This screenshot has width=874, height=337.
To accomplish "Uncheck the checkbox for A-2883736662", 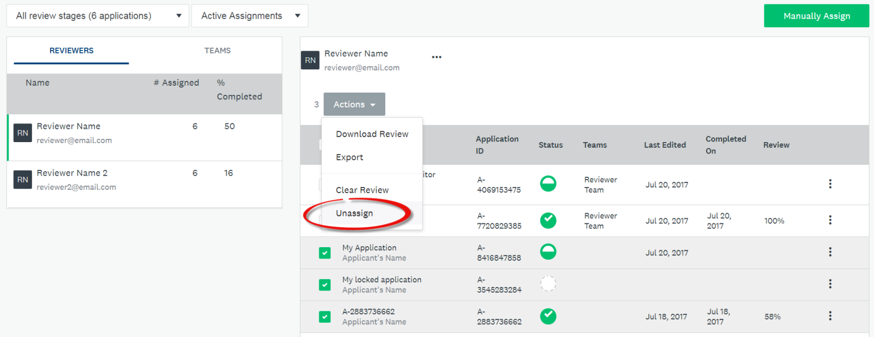I will pyautogui.click(x=324, y=317).
